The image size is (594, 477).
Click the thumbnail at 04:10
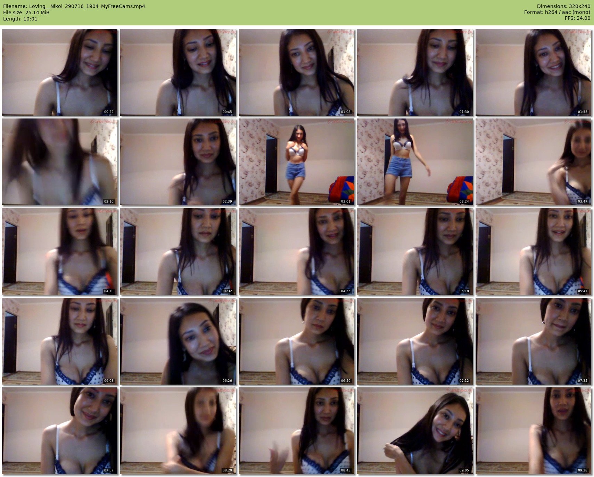pos(59,251)
